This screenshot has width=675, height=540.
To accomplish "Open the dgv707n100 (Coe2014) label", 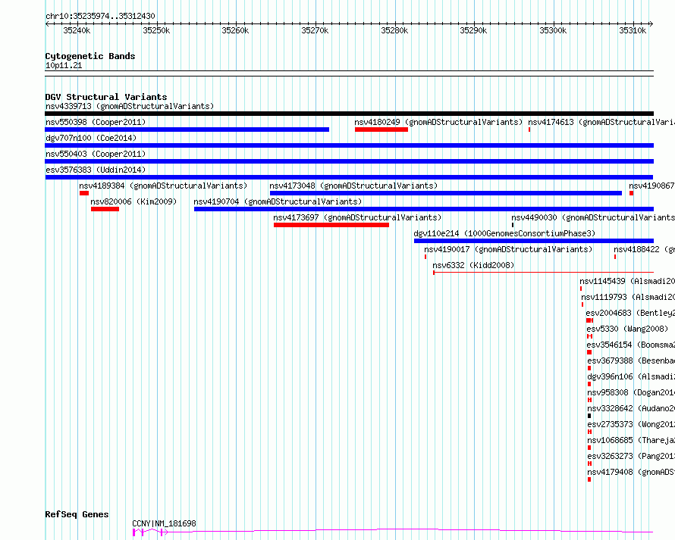I will point(91,138).
